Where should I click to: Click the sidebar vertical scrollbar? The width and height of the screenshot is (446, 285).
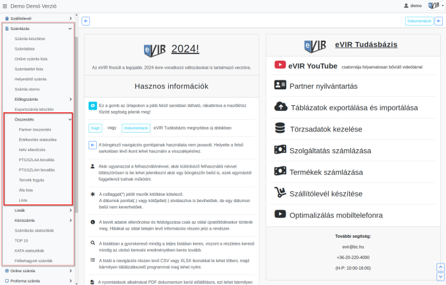(x=76, y=125)
